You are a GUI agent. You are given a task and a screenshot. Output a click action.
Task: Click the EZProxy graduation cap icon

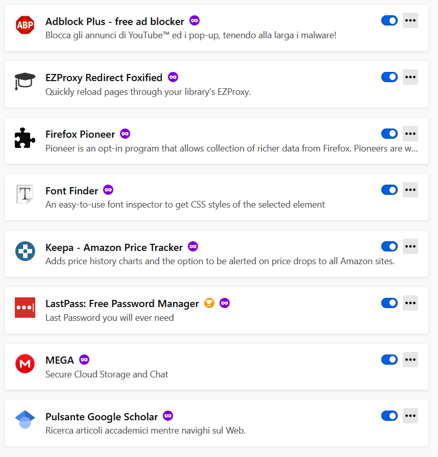[x=25, y=81]
